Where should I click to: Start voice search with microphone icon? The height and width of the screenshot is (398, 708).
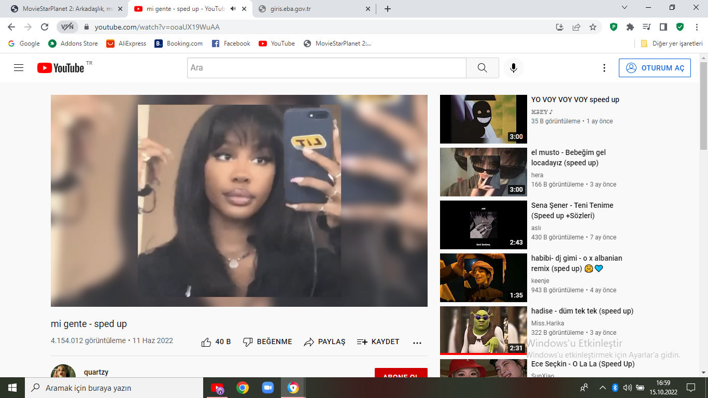click(x=514, y=68)
